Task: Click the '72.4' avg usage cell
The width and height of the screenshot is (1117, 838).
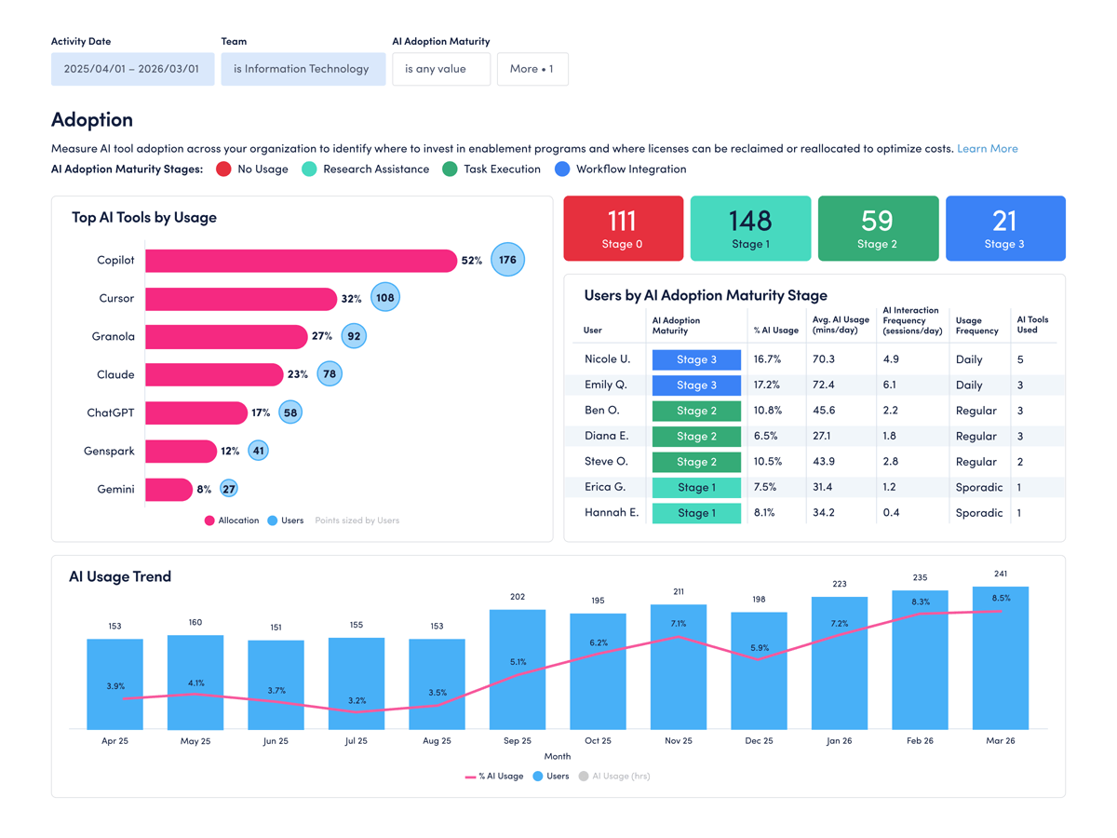Action: pyautogui.click(x=824, y=385)
